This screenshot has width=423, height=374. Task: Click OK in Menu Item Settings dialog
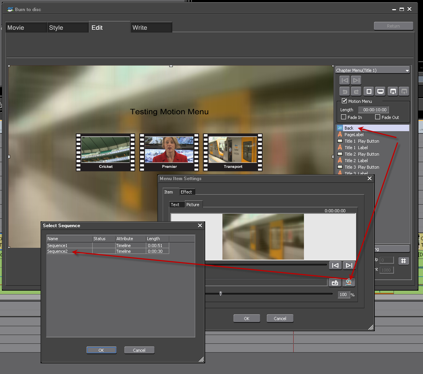click(x=247, y=318)
